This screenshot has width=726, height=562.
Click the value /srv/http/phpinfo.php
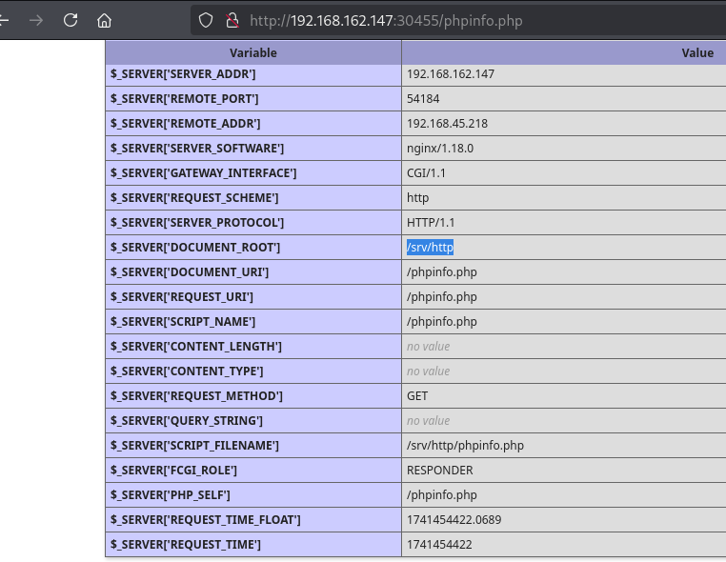tap(465, 446)
